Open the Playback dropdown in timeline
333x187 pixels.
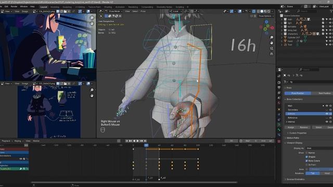pos(7,141)
